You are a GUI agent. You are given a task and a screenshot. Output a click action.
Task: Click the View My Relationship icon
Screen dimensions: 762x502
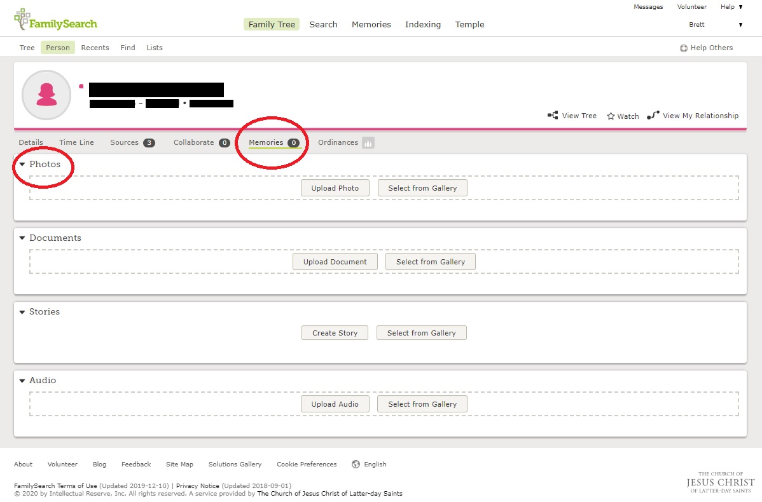tap(653, 115)
